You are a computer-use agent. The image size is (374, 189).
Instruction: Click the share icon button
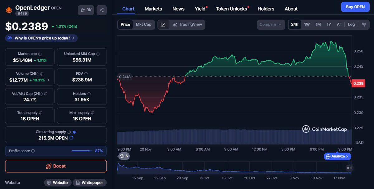[x=102, y=10]
